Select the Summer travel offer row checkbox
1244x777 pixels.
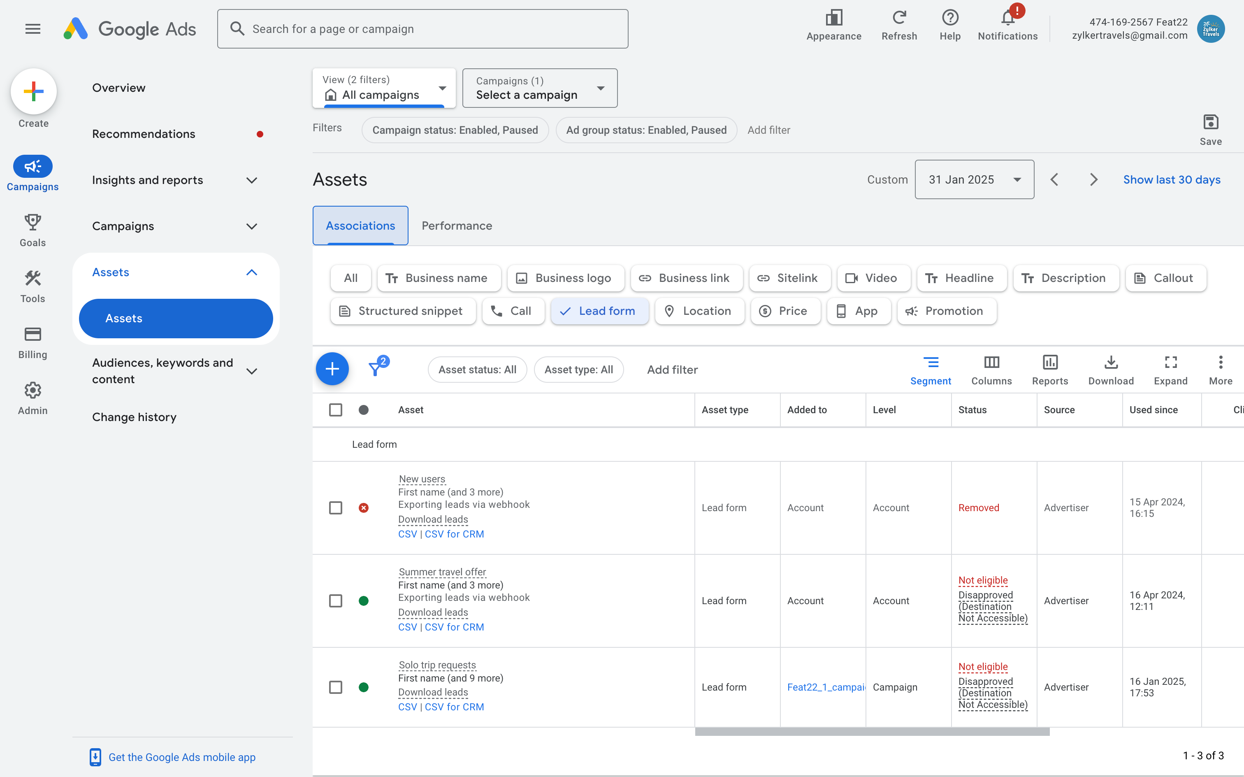(x=335, y=601)
